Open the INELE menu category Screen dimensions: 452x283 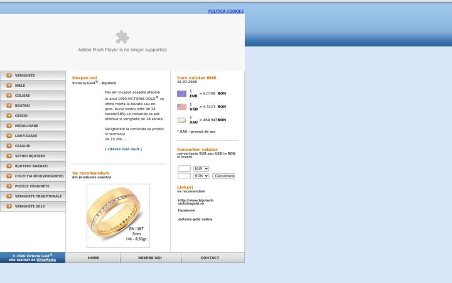pos(33,86)
